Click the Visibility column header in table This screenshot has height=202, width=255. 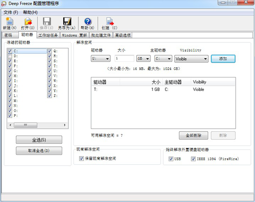click(x=213, y=82)
